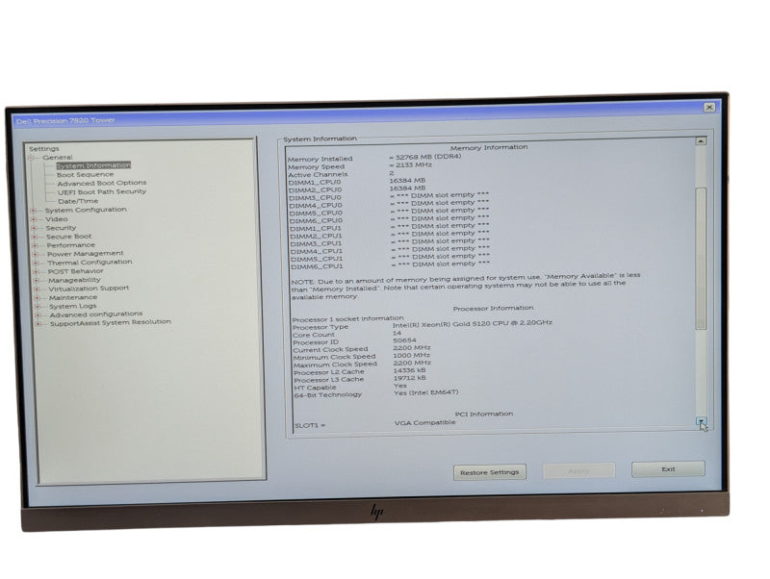
Task: Click the DIMM2_CPU0 row label
Action: (x=316, y=189)
